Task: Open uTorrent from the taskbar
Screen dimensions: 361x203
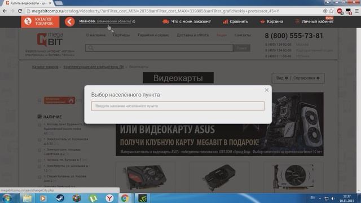Action: 93,198
